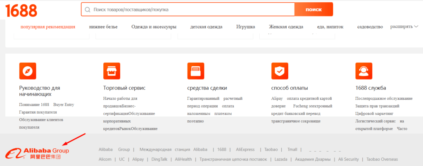Open детская одежда category
This screenshot has width=423, height=166.
click(x=207, y=27)
